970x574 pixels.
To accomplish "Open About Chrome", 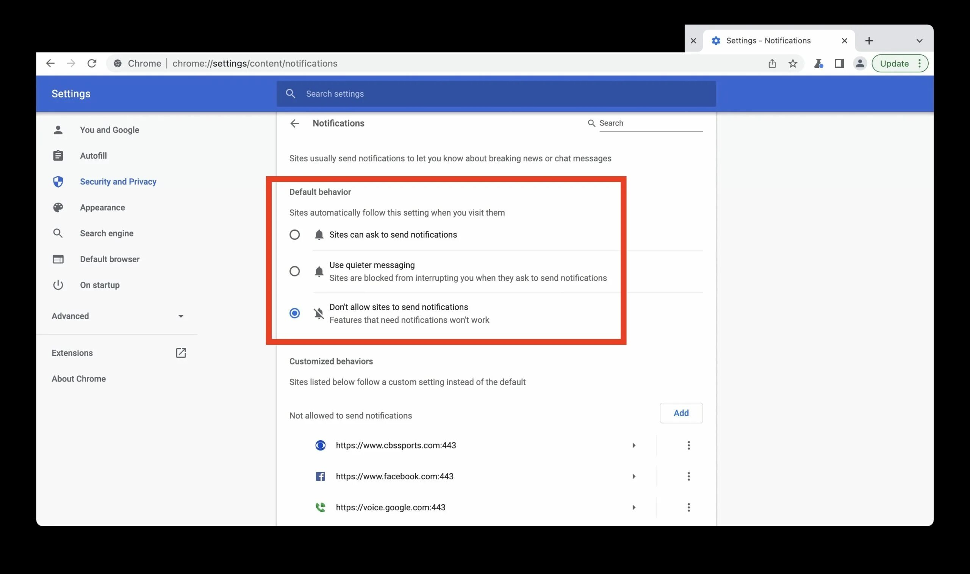I will (x=78, y=379).
